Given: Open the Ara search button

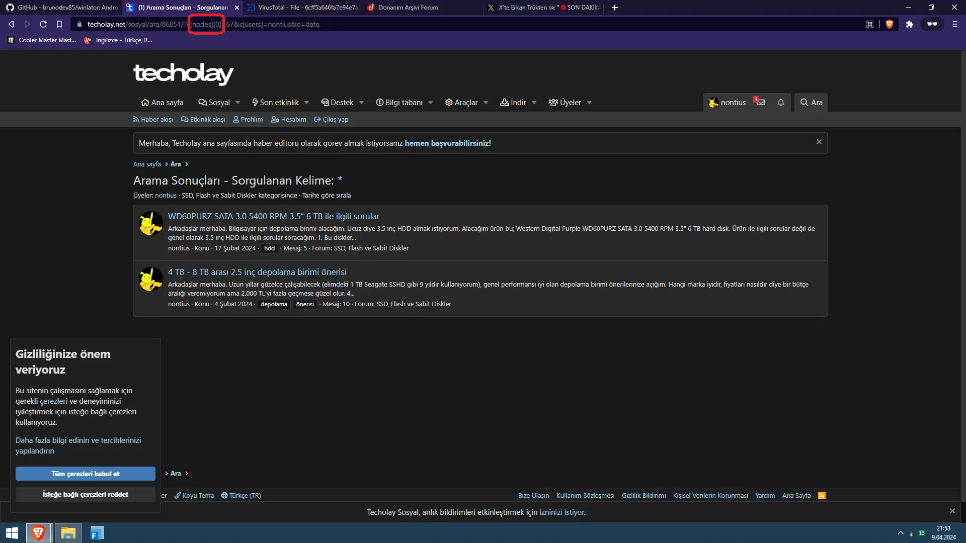Looking at the screenshot, I should 811,103.
